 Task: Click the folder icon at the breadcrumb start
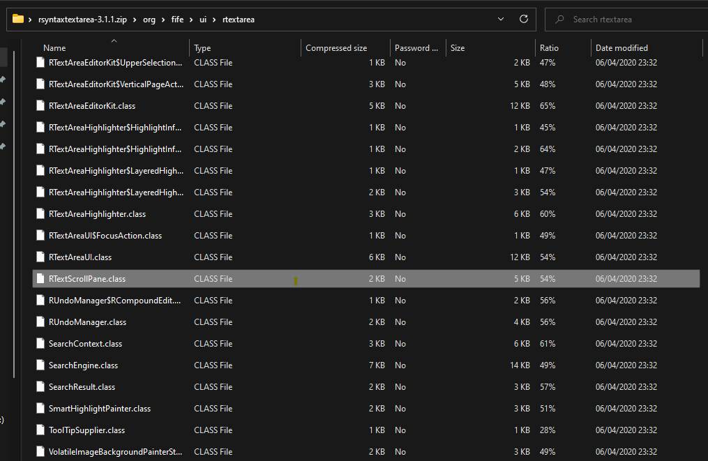coord(19,20)
